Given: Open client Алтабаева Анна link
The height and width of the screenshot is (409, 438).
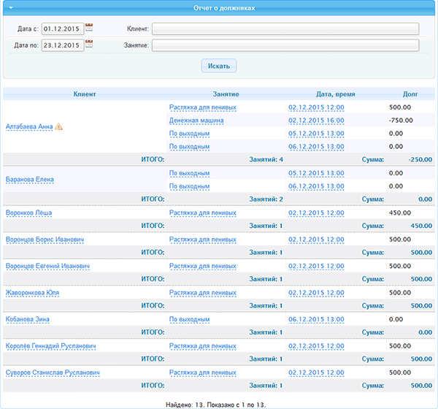Looking at the screenshot, I should click(29, 126).
